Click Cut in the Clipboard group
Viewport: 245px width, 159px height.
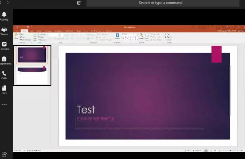22,34
